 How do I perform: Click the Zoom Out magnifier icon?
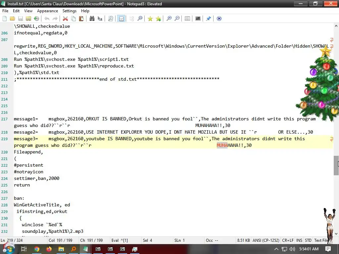pyautogui.click(x=177, y=19)
